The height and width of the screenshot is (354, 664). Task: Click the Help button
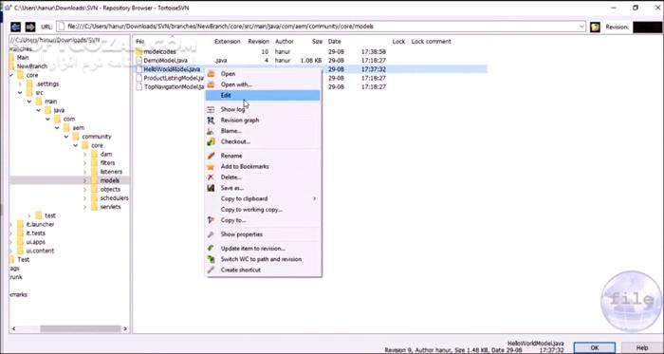click(642, 347)
